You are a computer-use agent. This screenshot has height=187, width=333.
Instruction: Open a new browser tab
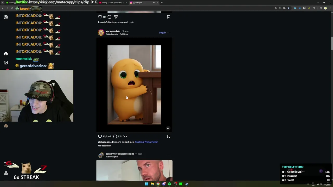coord(162,3)
